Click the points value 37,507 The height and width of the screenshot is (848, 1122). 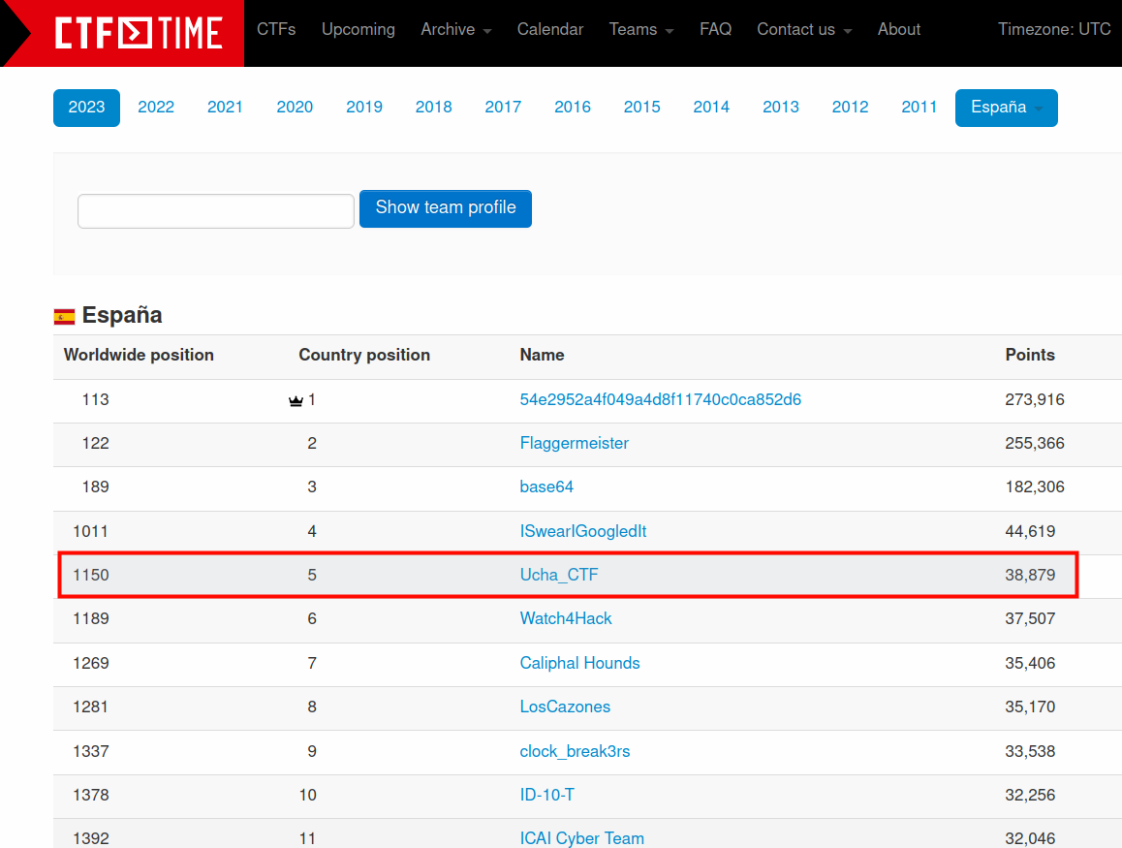point(1030,619)
